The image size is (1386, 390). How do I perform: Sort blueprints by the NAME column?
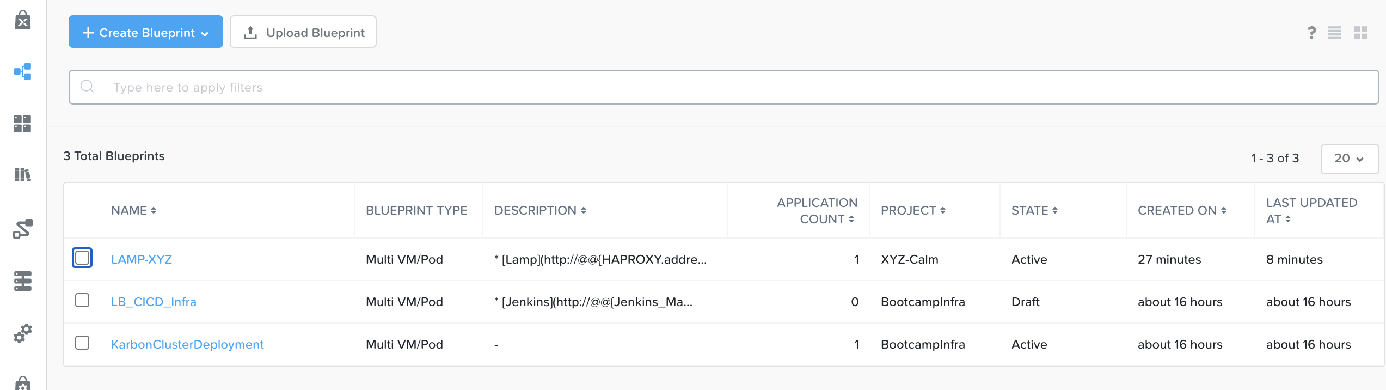134,210
